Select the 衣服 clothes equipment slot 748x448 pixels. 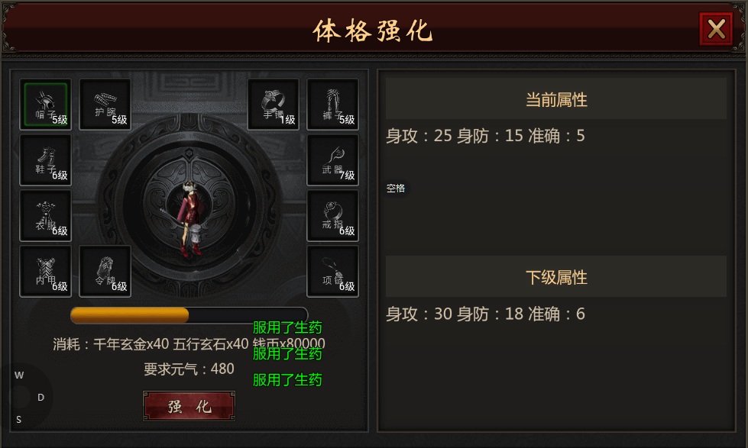[45, 216]
